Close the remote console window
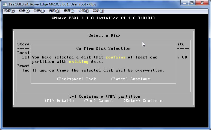The height and width of the screenshot is (130, 211). 202,3
